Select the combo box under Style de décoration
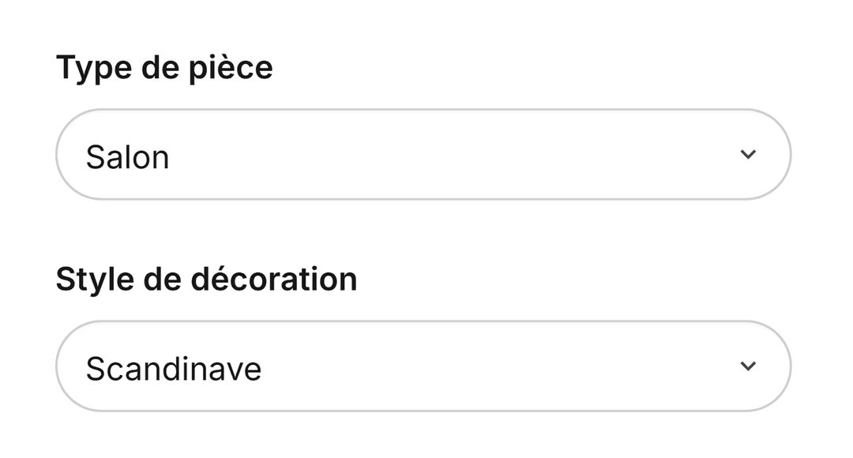 pyautogui.click(x=423, y=366)
